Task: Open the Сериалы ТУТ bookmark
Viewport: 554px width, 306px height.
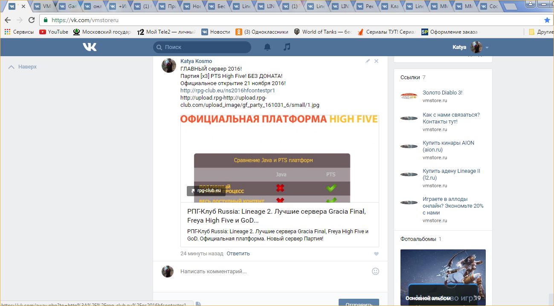Action: (x=386, y=32)
